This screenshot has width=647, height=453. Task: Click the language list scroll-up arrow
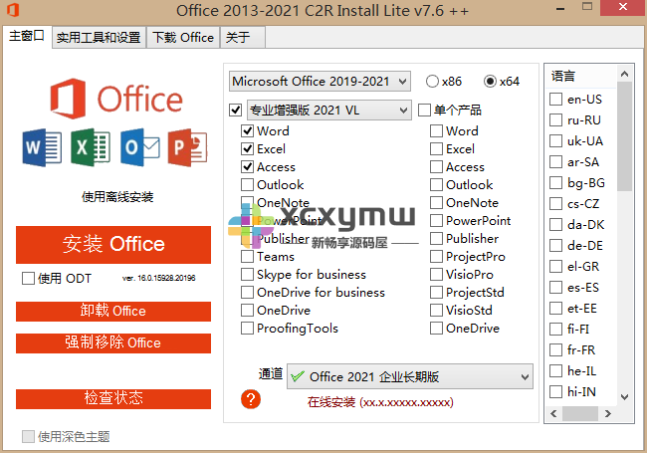(x=624, y=75)
